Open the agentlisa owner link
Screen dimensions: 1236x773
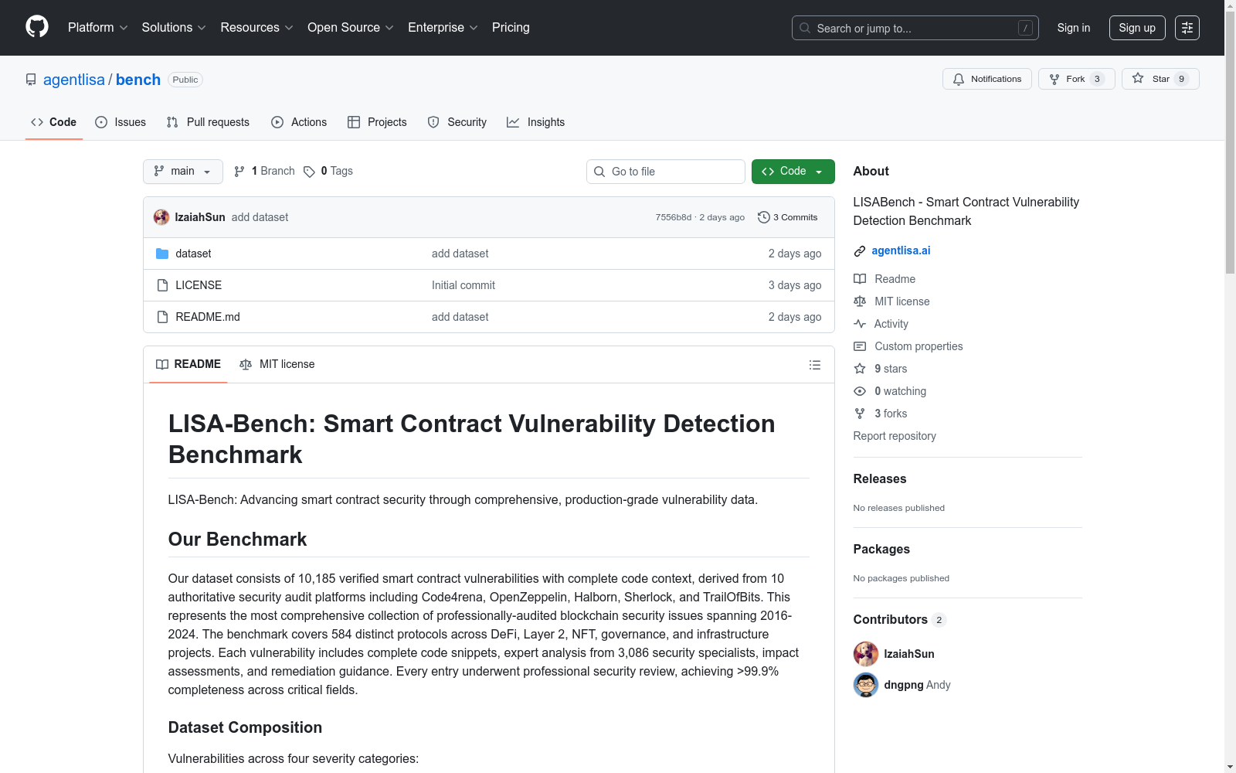pyautogui.click(x=74, y=80)
